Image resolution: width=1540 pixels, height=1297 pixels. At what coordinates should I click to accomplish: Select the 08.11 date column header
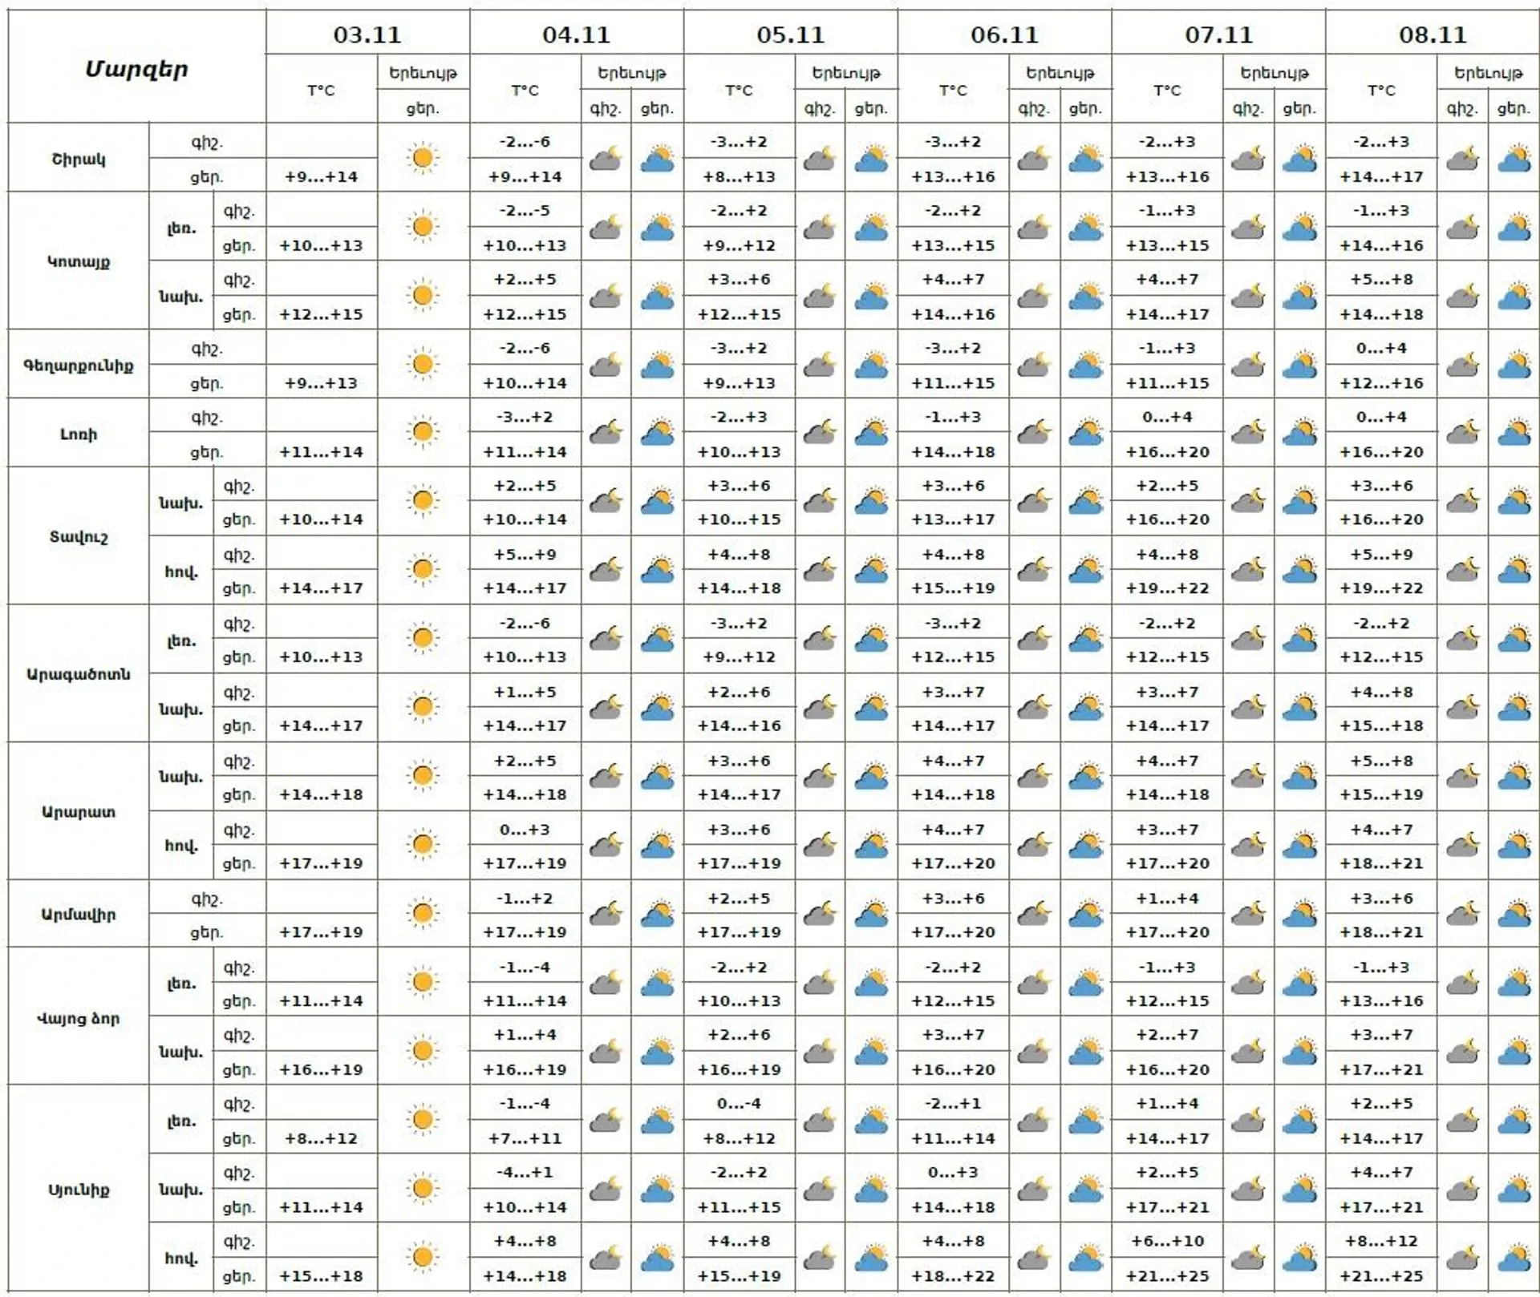click(1433, 34)
